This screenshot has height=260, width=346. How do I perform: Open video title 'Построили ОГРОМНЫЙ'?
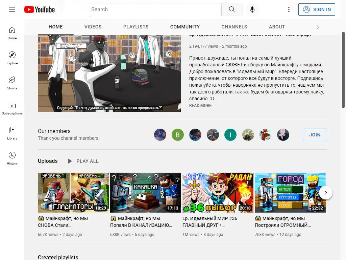coord(283,222)
